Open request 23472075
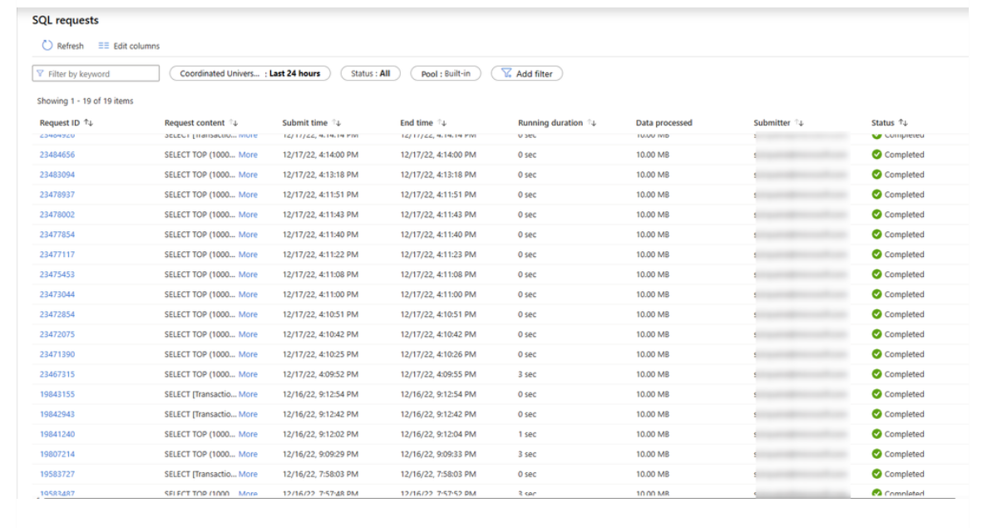 point(57,334)
